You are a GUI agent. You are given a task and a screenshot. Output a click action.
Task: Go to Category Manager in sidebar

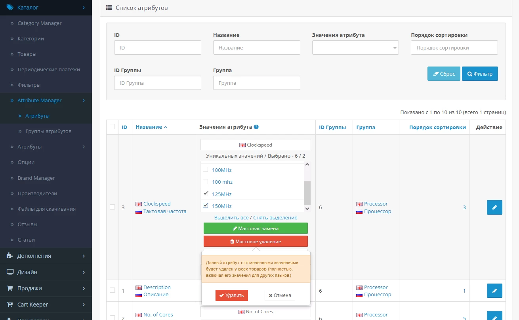point(40,23)
